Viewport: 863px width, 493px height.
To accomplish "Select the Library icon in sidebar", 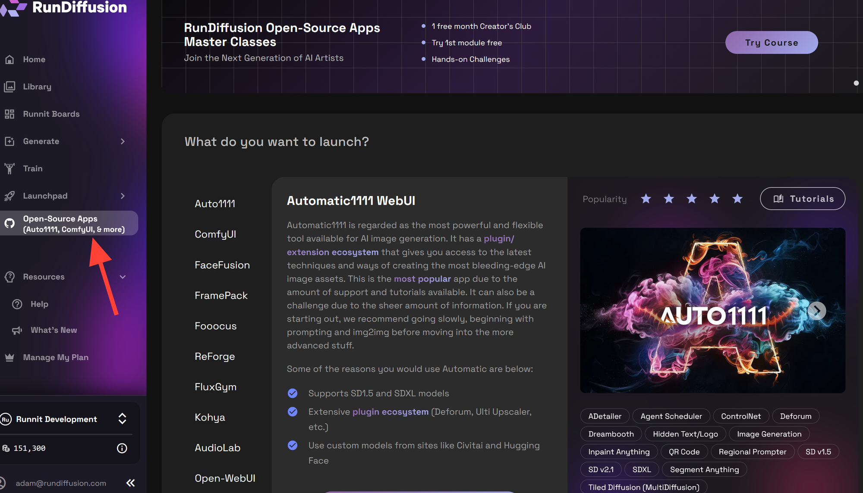I will pos(9,86).
